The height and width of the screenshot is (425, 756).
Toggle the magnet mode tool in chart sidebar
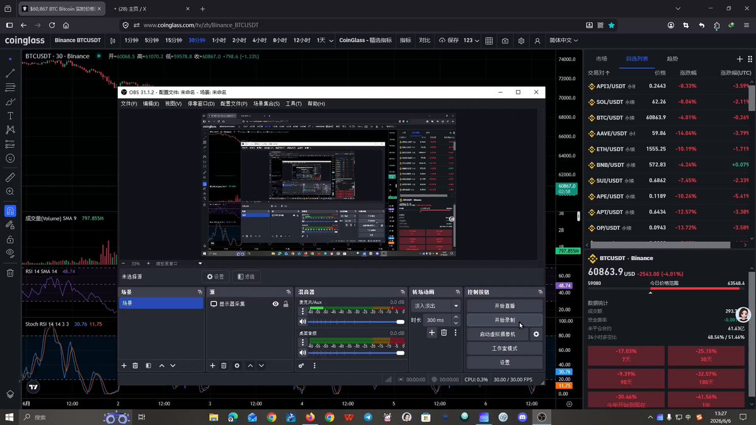coord(10,211)
